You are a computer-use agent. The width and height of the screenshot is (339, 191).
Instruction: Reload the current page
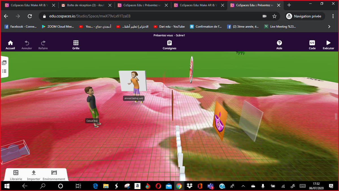[30, 16]
